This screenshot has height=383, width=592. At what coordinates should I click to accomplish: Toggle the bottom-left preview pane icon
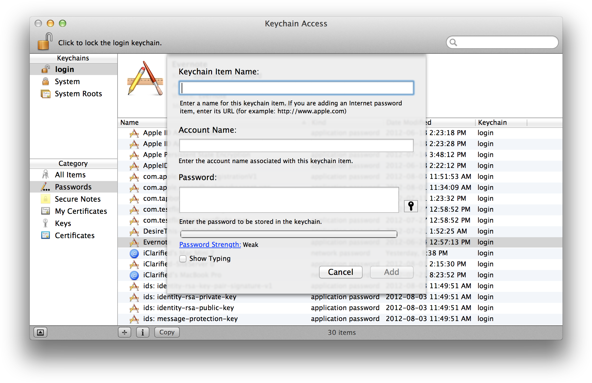[x=40, y=332]
